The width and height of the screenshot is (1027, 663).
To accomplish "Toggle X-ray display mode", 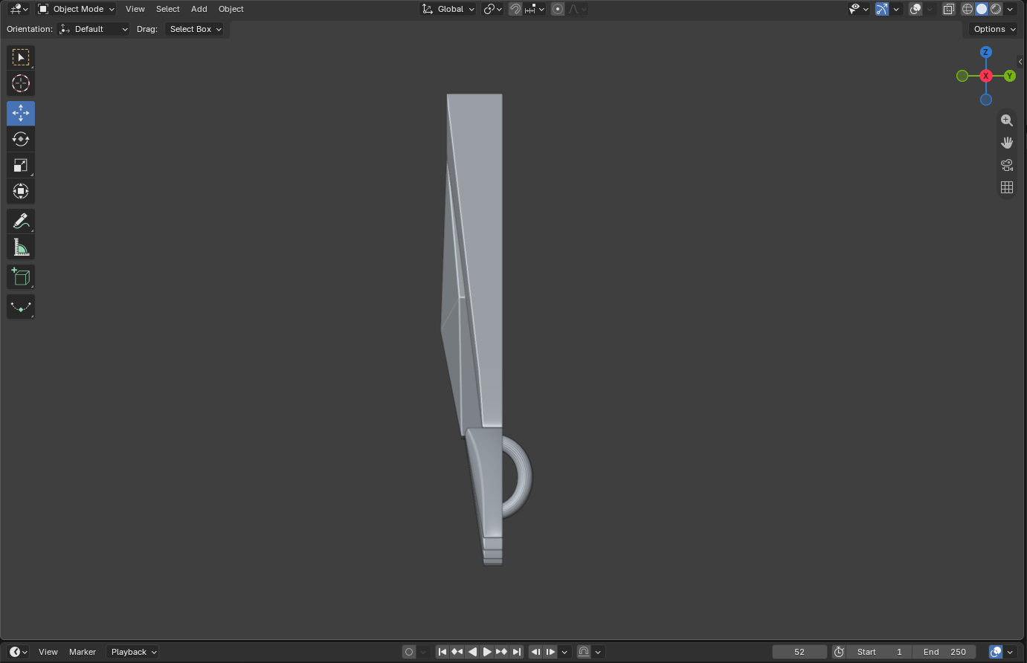I will (x=949, y=9).
